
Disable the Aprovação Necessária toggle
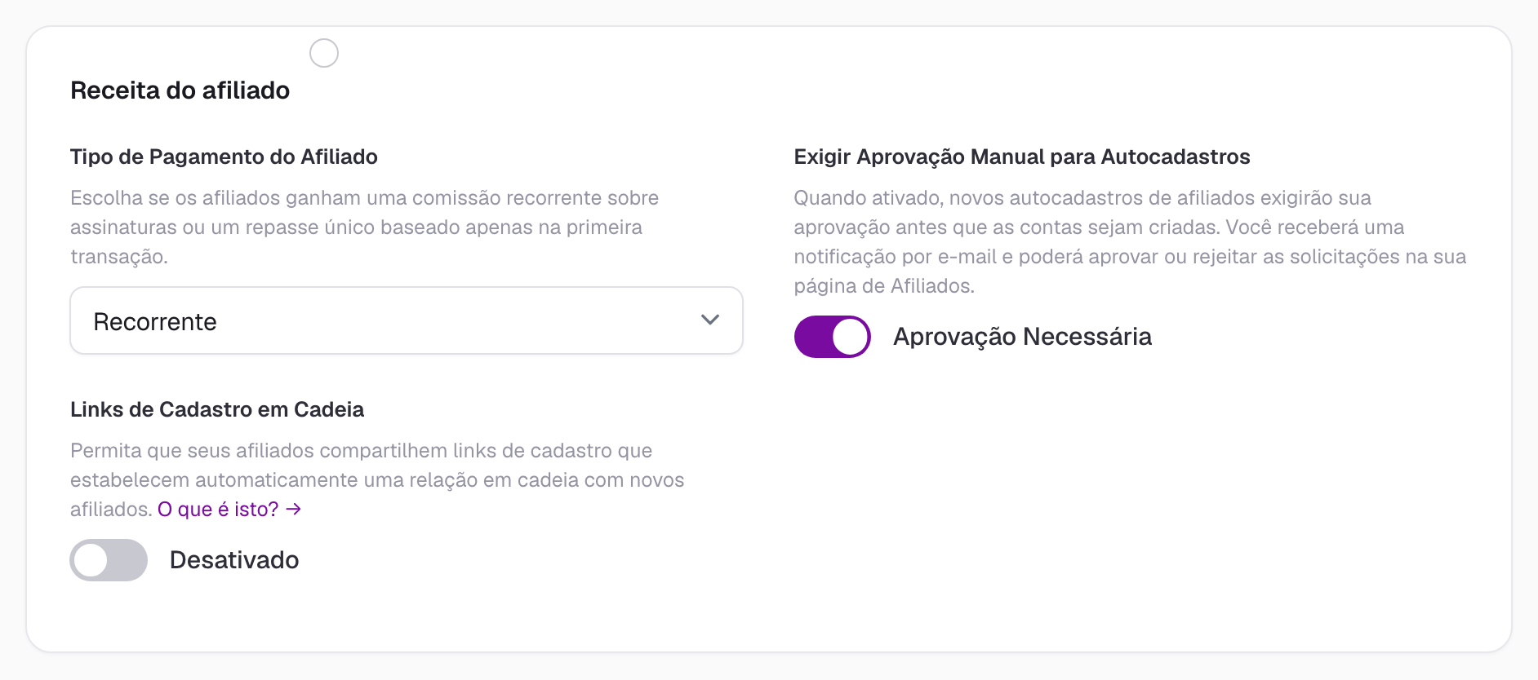point(833,337)
